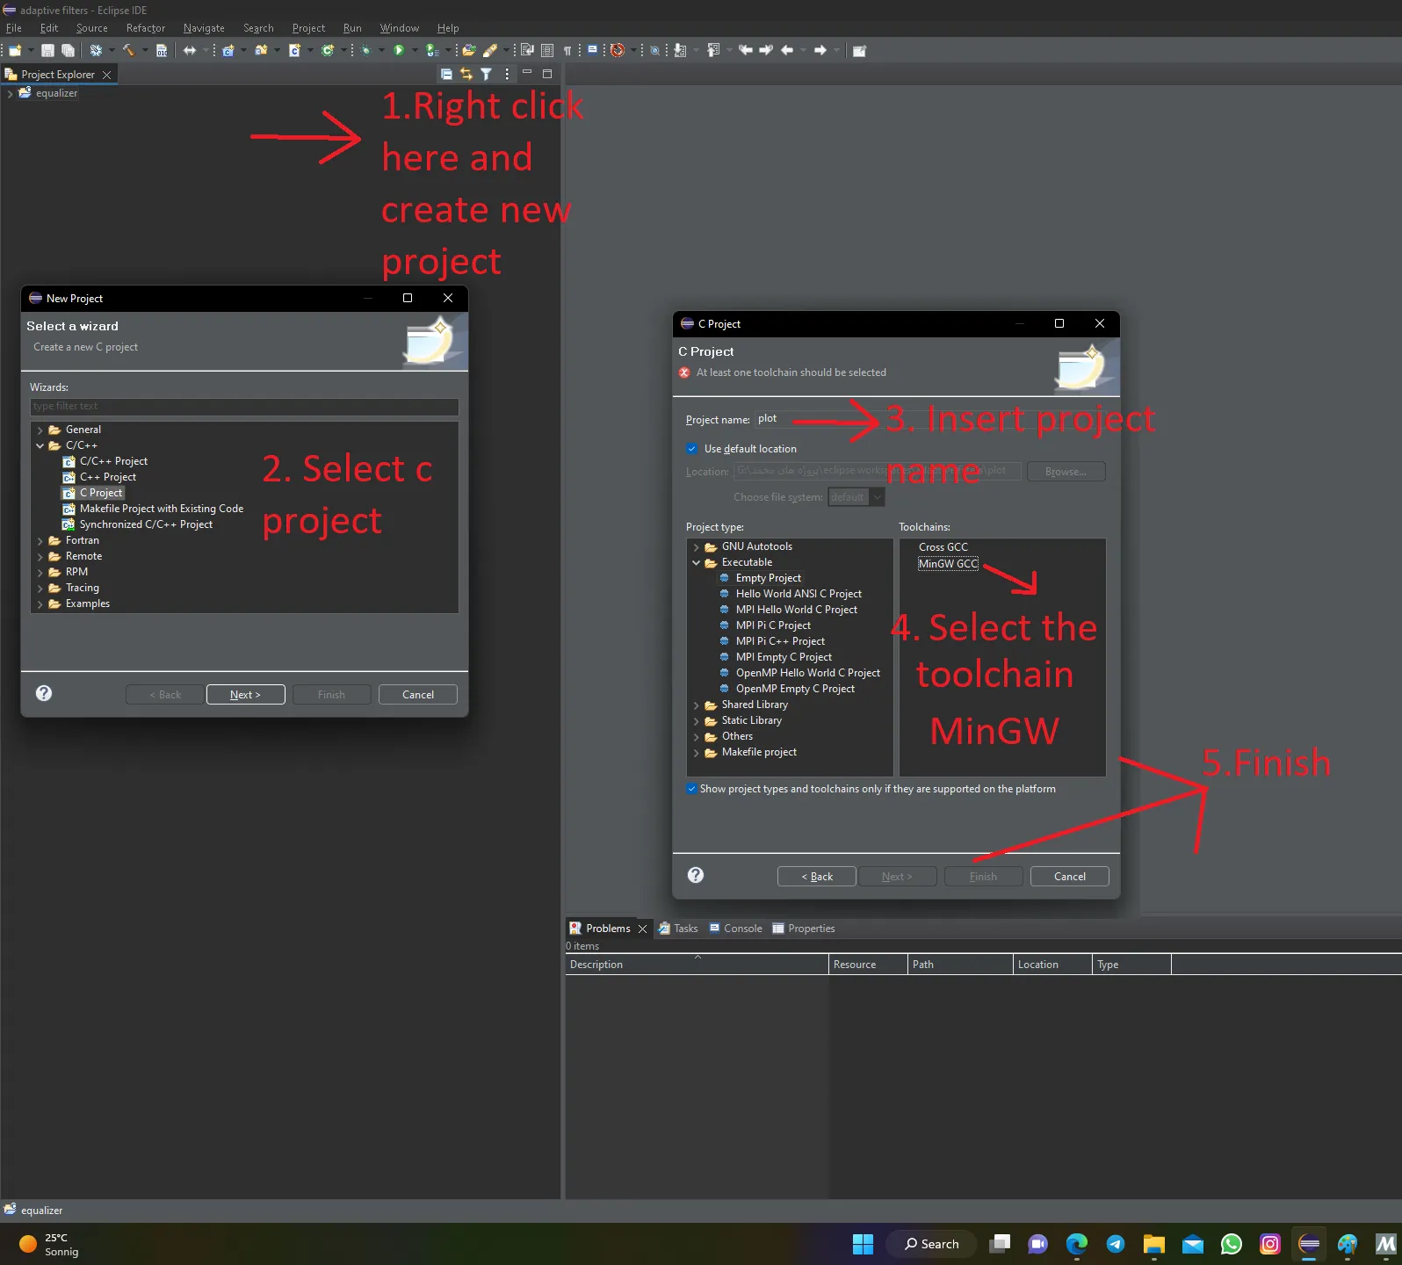The width and height of the screenshot is (1402, 1265).
Task: Click the Description column header in Problems
Action: click(x=697, y=965)
